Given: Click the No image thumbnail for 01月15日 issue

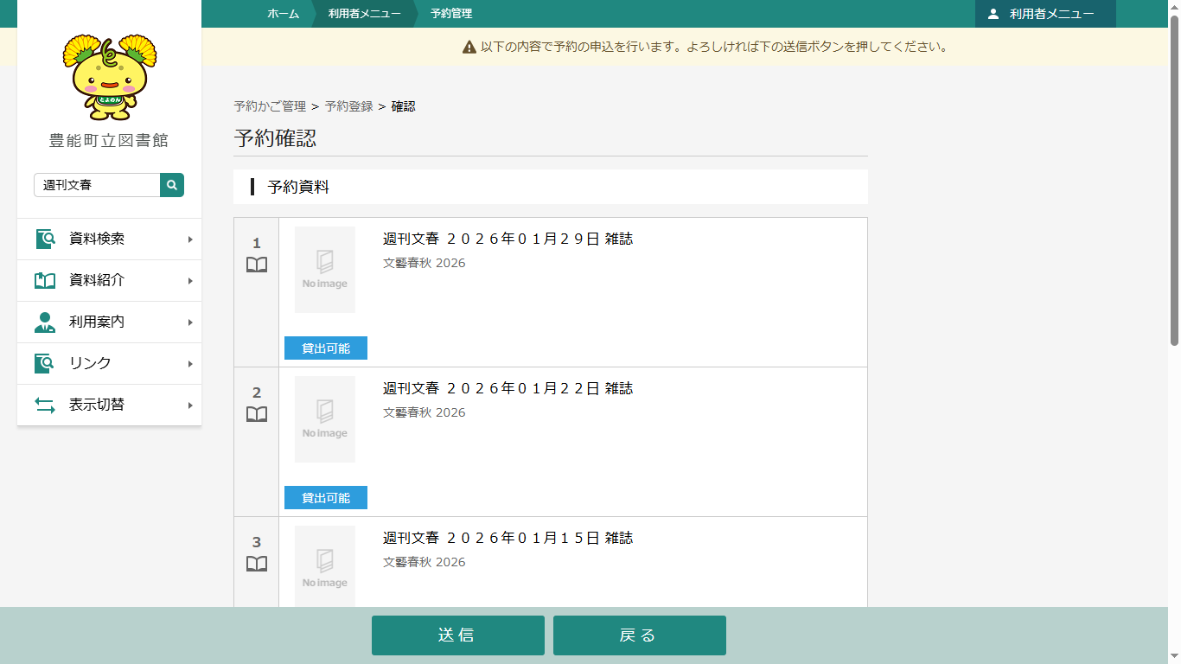Looking at the screenshot, I should click(x=325, y=566).
